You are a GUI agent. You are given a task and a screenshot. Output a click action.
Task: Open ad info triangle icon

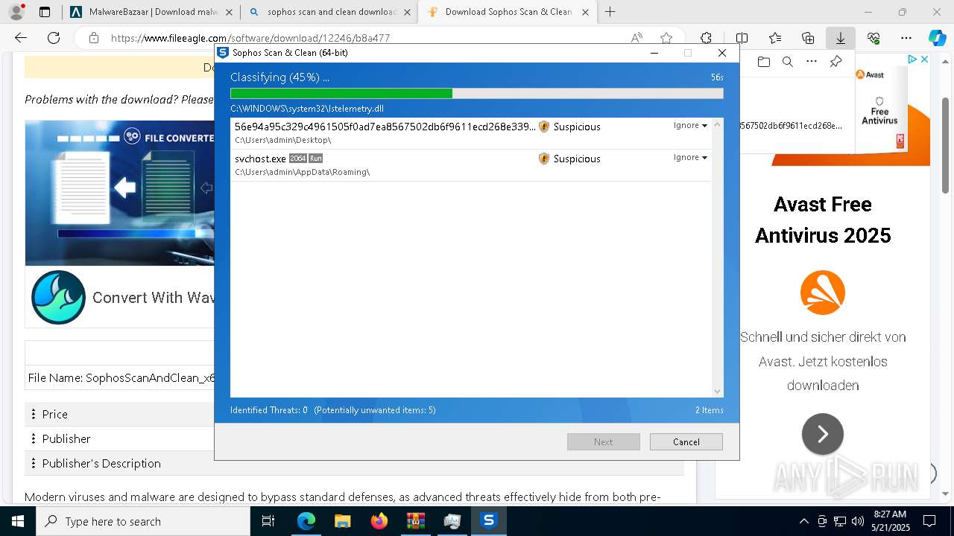click(912, 60)
